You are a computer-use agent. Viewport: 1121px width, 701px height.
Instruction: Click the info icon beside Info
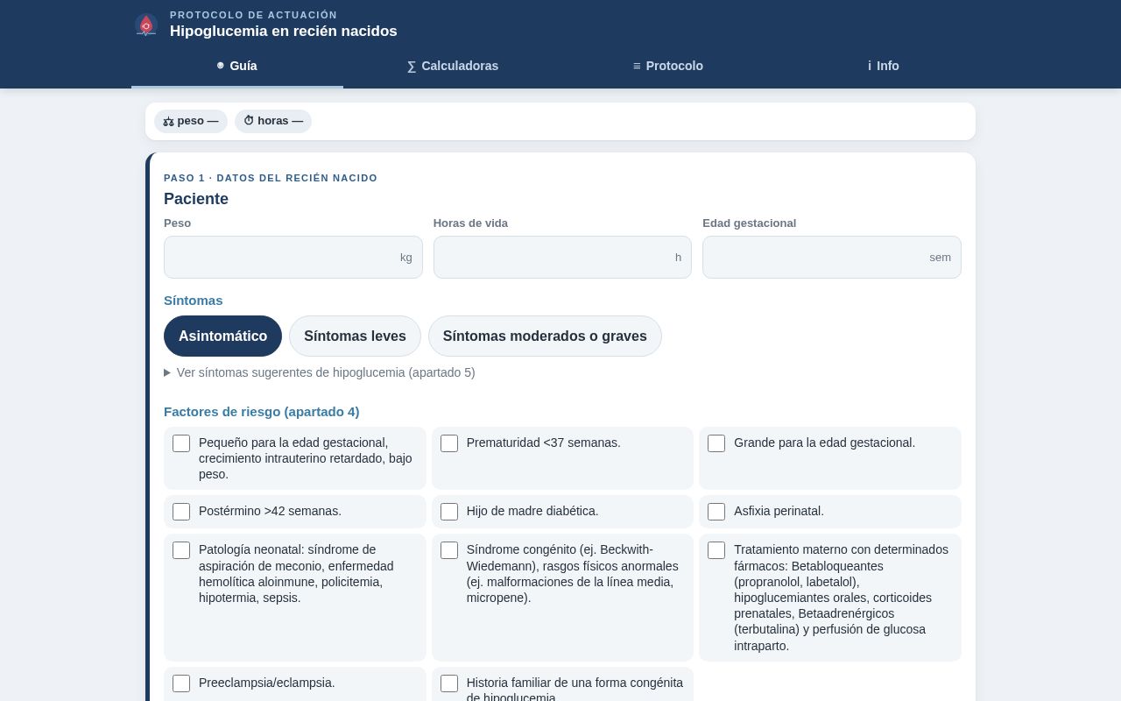tap(870, 66)
